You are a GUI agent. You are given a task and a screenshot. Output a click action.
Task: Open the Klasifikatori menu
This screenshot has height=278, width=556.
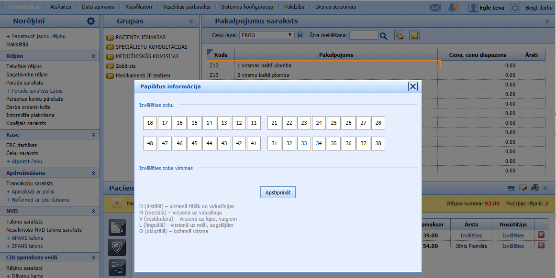coord(139,7)
